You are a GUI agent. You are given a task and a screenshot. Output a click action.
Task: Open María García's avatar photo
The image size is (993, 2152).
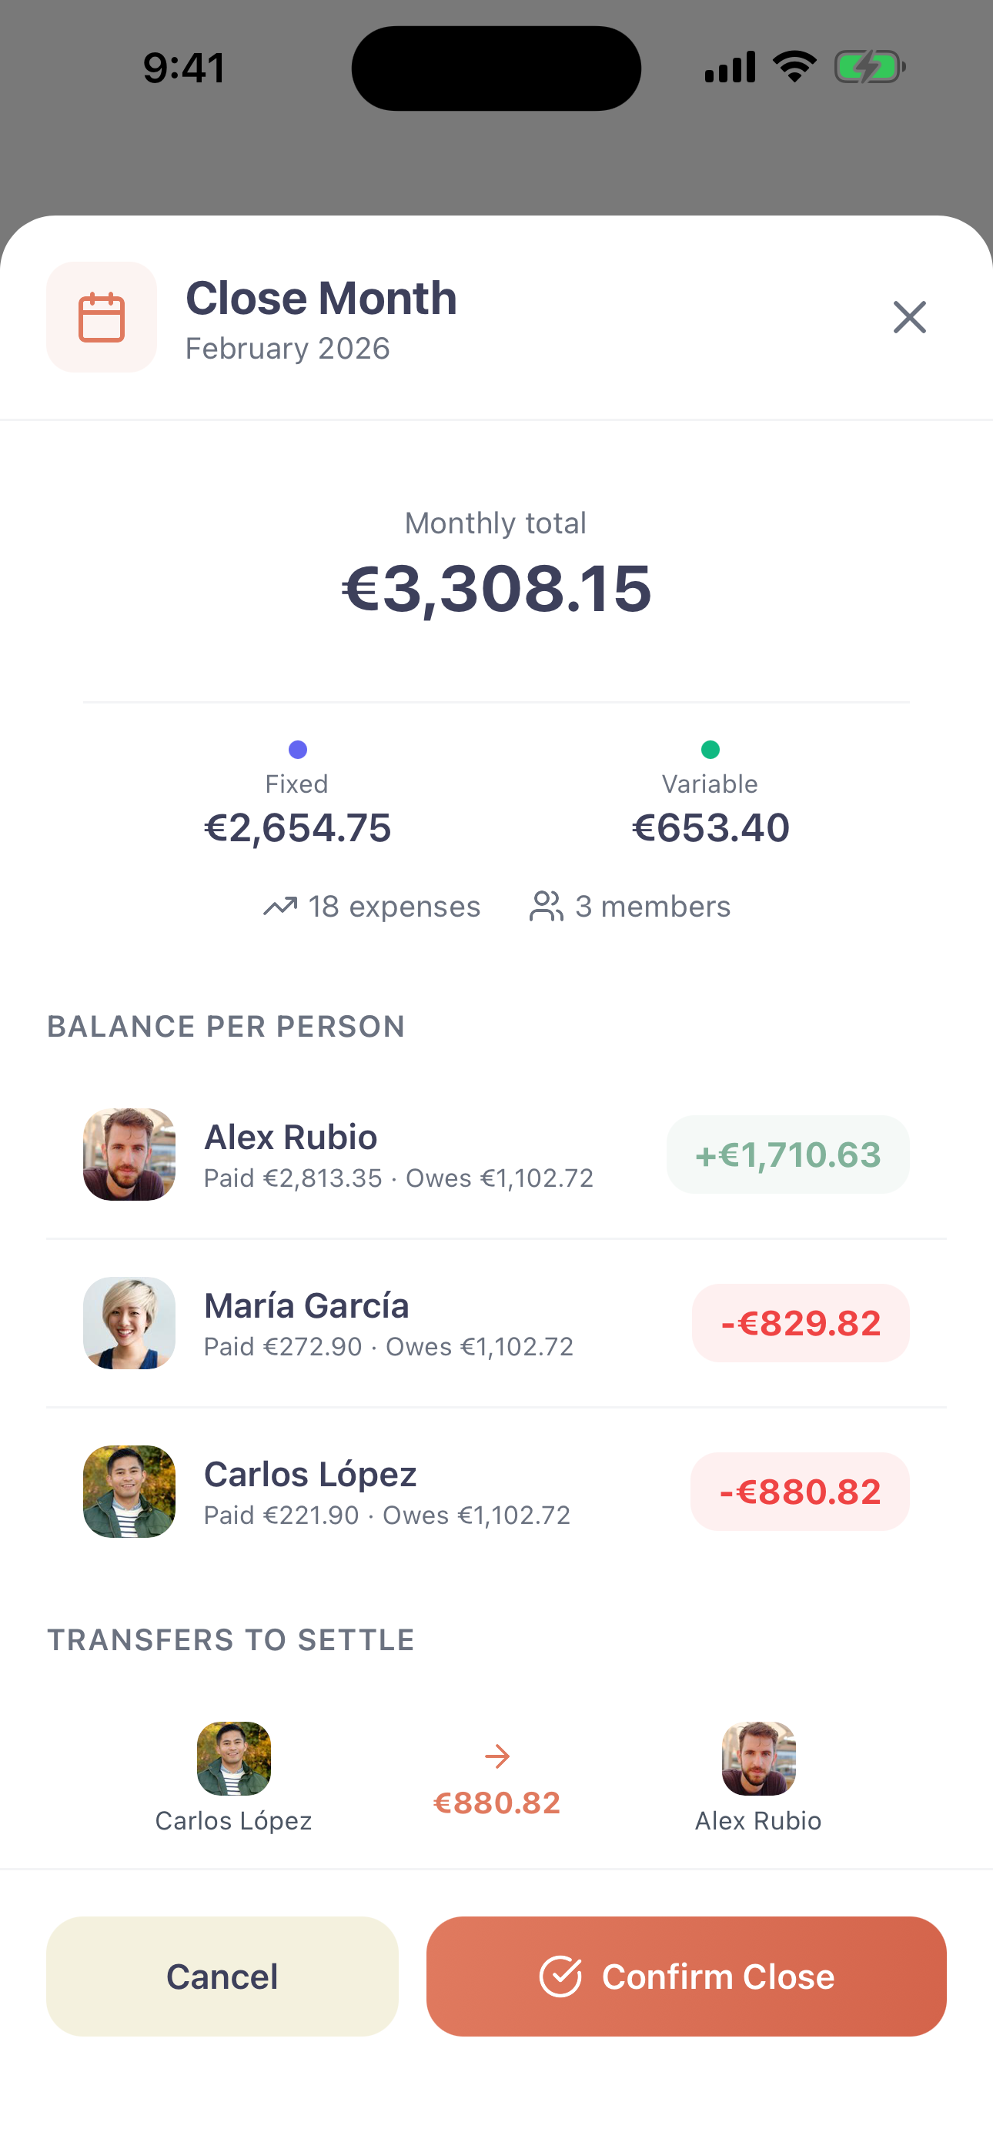tap(129, 1322)
